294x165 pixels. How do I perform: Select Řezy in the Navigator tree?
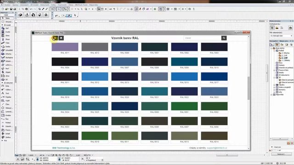281,63
